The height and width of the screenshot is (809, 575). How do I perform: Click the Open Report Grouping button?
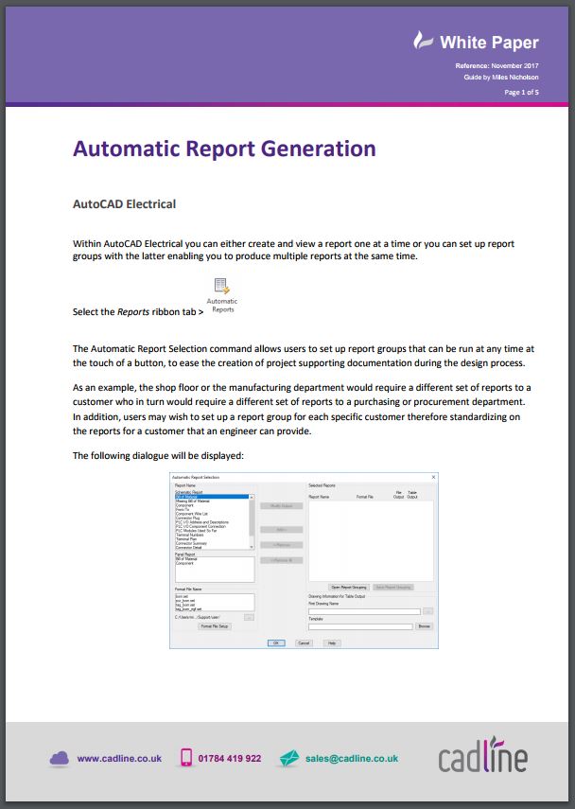point(349,588)
